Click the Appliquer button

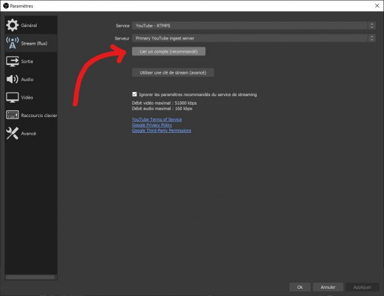362,287
